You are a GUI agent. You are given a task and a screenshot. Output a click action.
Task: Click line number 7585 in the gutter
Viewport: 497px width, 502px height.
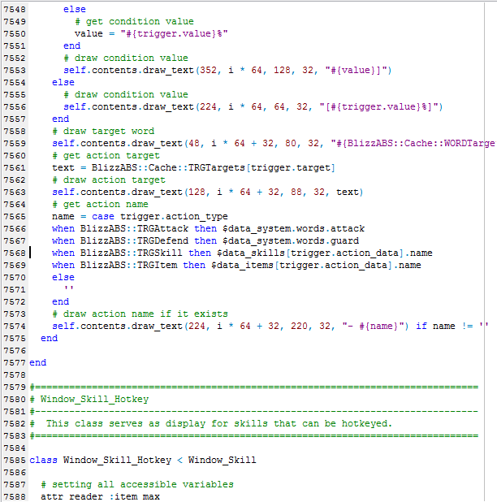point(15,460)
